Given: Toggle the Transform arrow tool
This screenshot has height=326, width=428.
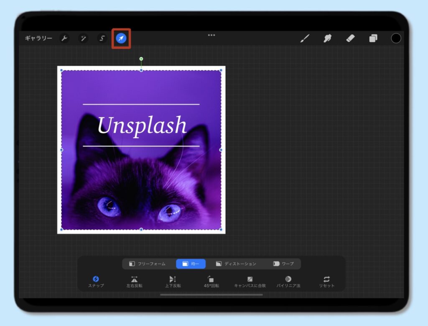Looking at the screenshot, I should point(121,38).
